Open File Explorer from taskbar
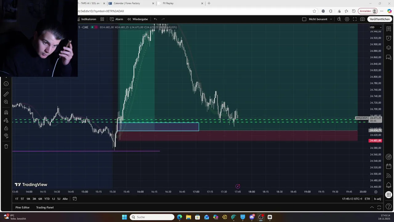The height and width of the screenshot is (222, 394). tap(188, 217)
